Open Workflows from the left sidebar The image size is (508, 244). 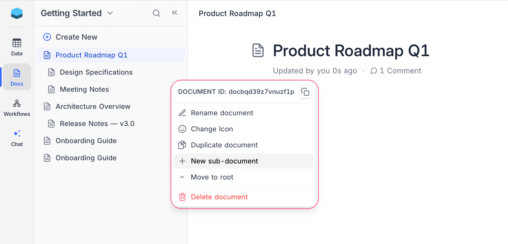pos(17,107)
